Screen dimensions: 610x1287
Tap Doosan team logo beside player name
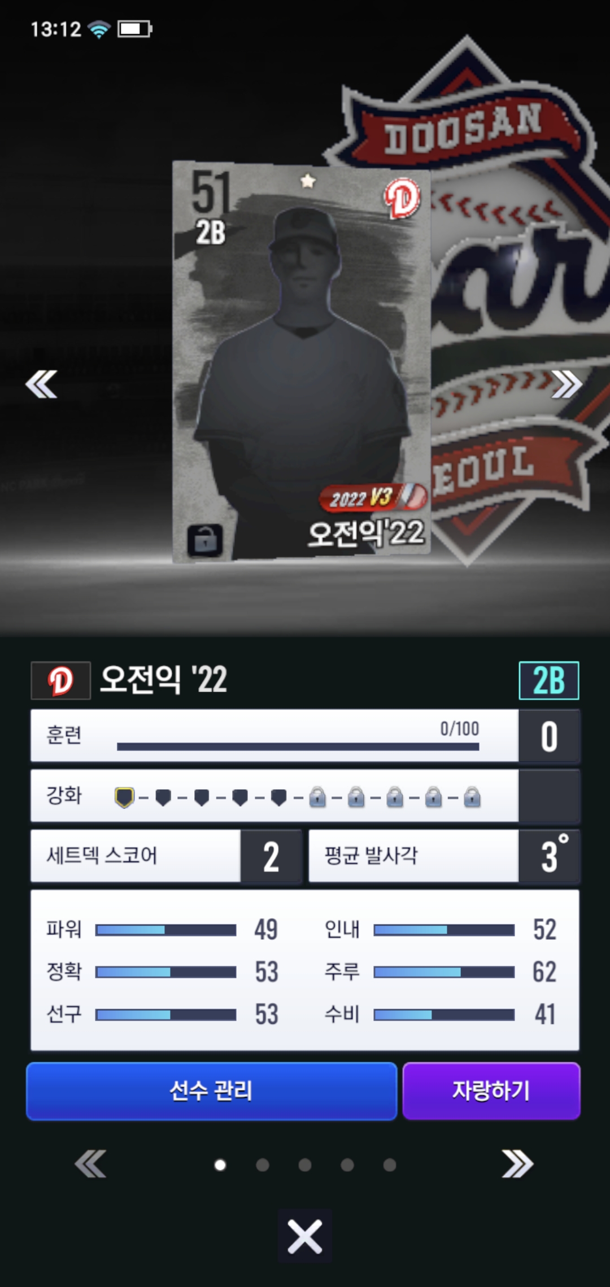coord(60,680)
